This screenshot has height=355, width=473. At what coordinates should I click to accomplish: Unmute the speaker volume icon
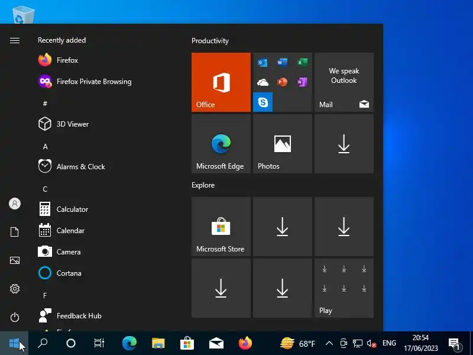coord(371,343)
